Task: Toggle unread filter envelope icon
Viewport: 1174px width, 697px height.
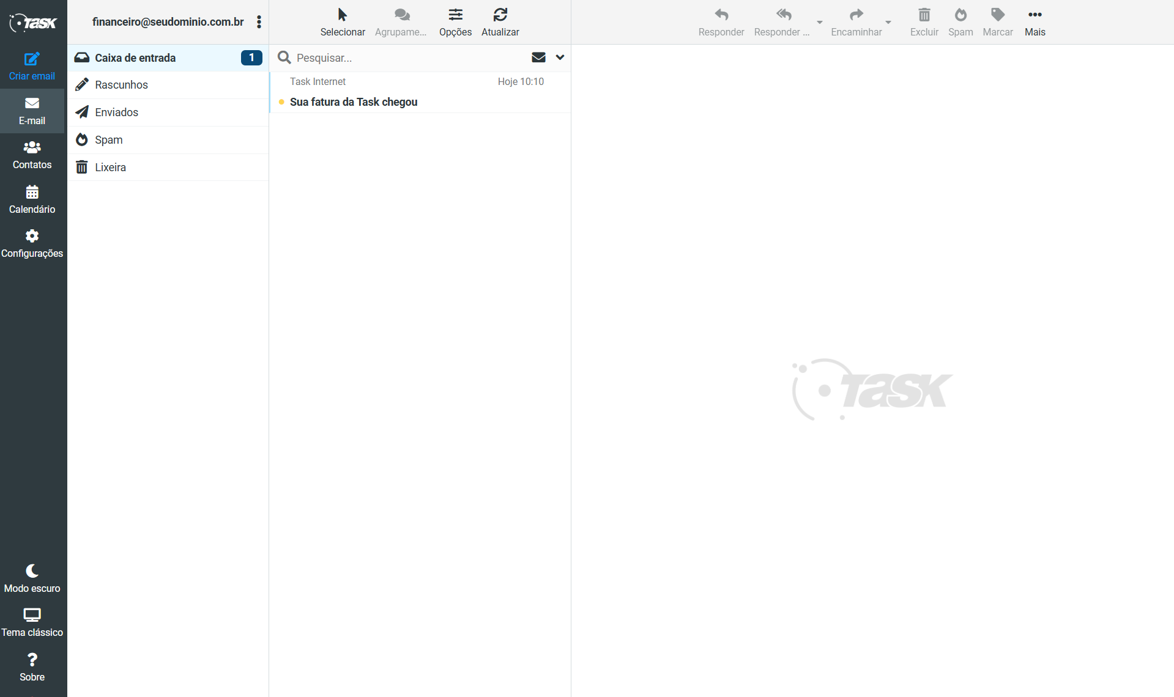Action: [x=538, y=57]
